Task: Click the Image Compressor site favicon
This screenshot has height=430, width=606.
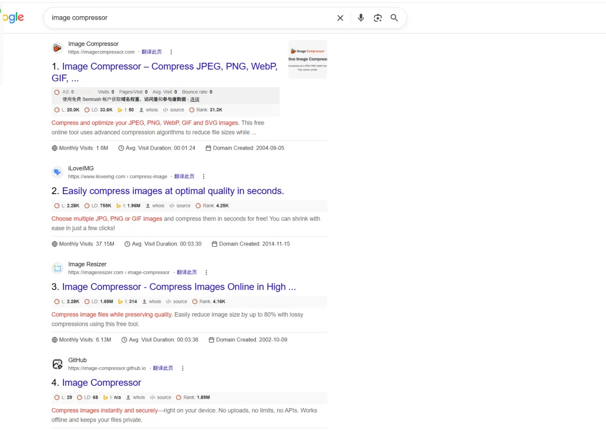Action: pyautogui.click(x=57, y=48)
